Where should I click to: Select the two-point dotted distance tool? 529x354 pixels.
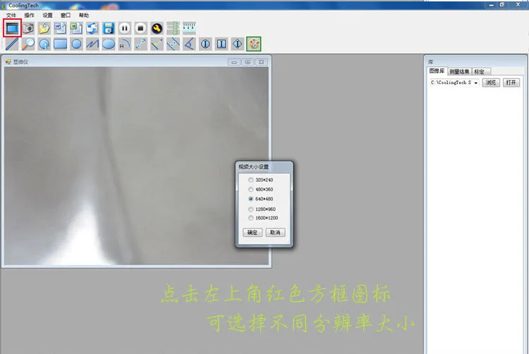coord(140,44)
